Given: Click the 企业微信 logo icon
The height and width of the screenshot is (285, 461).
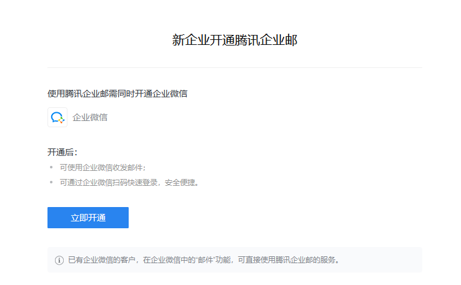Looking at the screenshot, I should click(x=57, y=117).
